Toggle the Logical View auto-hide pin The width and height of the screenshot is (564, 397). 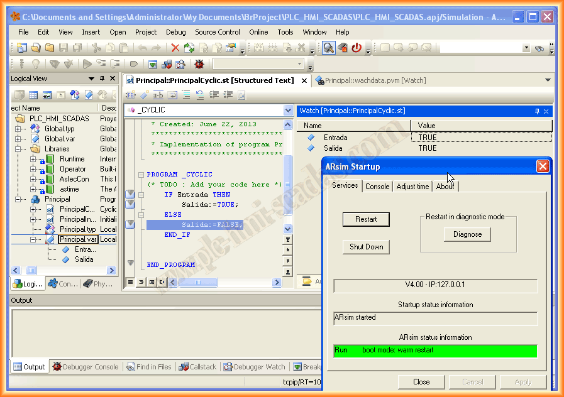(x=102, y=79)
